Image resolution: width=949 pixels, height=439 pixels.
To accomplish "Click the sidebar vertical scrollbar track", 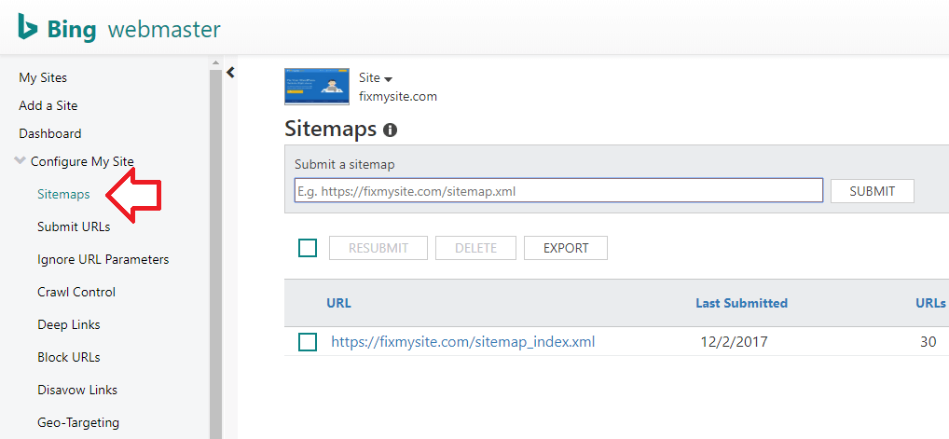I will click(216, 254).
